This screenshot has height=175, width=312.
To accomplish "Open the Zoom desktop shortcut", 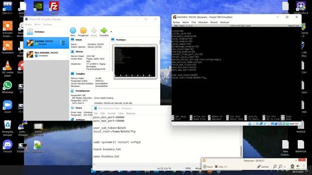I will [8, 107].
